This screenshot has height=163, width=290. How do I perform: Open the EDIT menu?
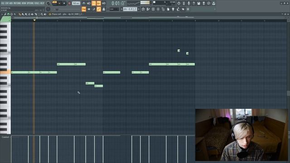[7, 3]
